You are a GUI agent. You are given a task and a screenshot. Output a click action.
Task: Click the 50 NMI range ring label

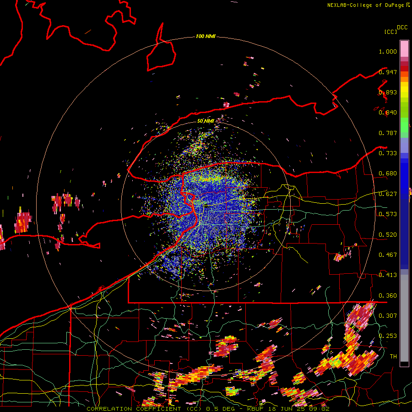[206, 121]
